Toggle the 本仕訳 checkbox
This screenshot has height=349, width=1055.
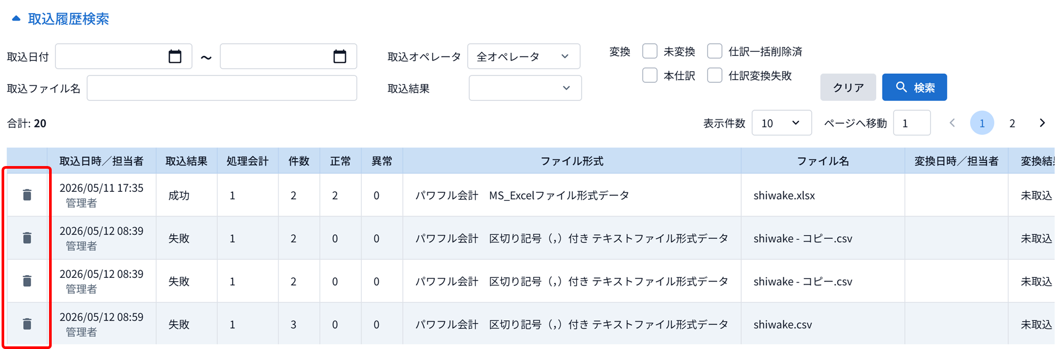pyautogui.click(x=650, y=75)
